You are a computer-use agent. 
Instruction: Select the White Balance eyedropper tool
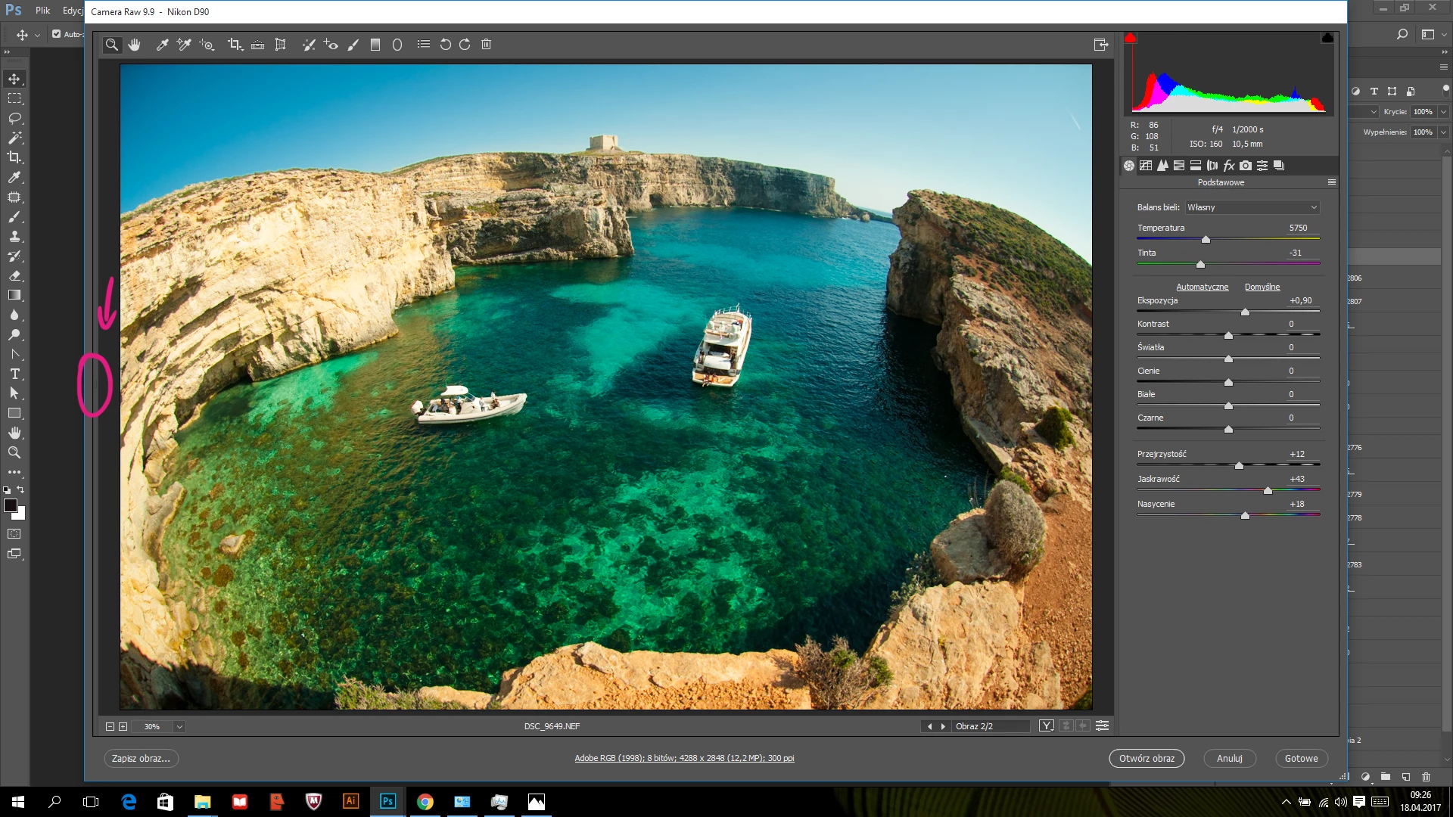(x=162, y=45)
